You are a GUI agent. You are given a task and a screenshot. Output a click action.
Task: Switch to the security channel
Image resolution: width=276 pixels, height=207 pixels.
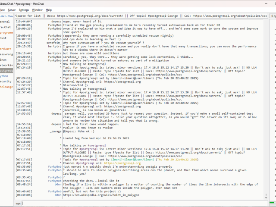point(6,81)
